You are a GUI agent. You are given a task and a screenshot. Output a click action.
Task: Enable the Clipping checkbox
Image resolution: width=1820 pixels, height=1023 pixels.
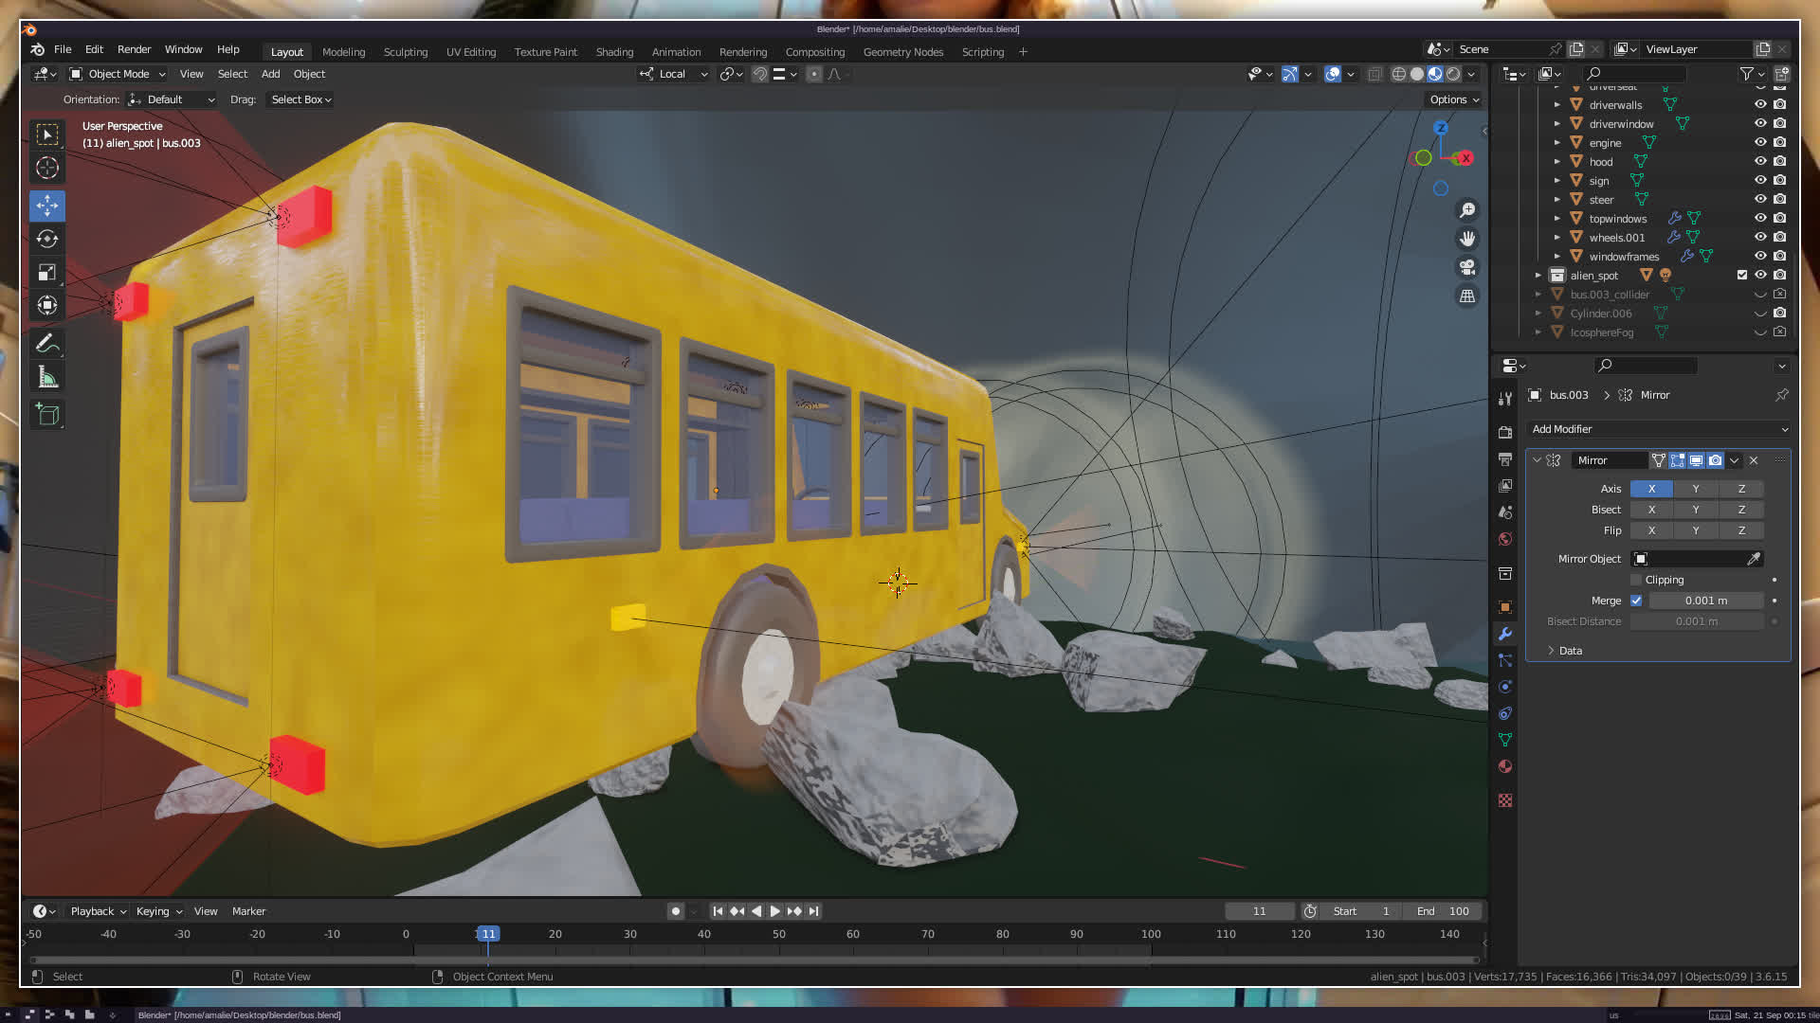point(1636,580)
